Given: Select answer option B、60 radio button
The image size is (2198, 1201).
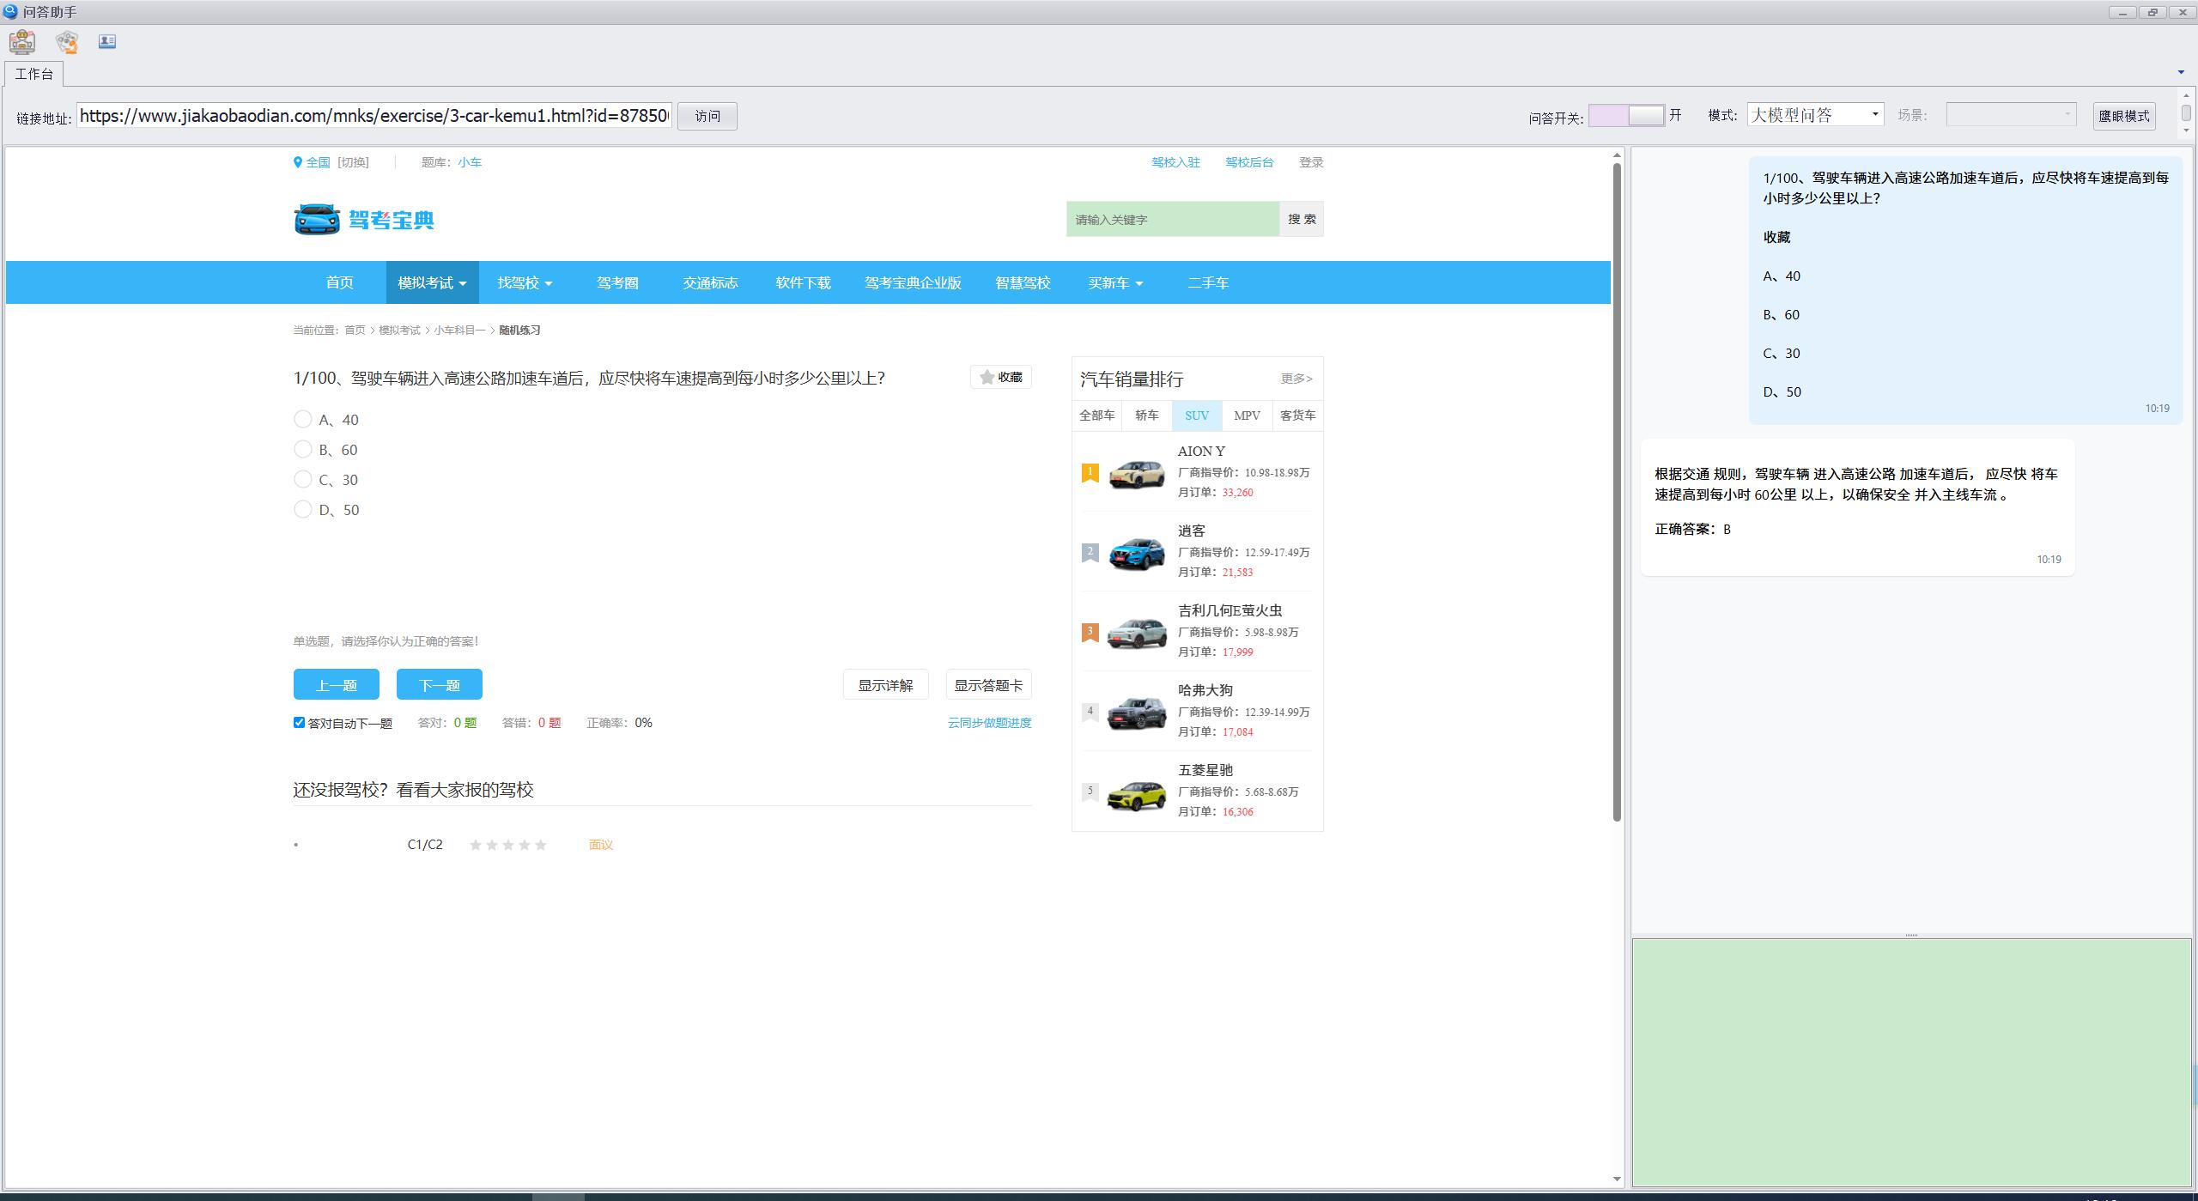Looking at the screenshot, I should [x=302, y=450].
